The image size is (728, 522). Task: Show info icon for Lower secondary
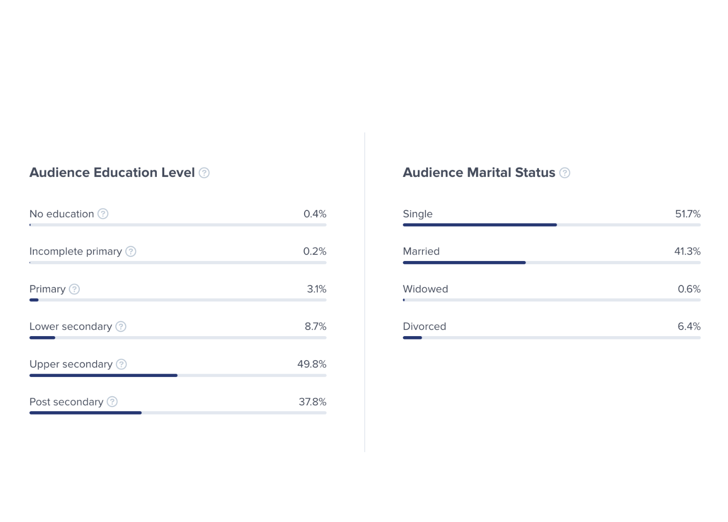tap(121, 327)
